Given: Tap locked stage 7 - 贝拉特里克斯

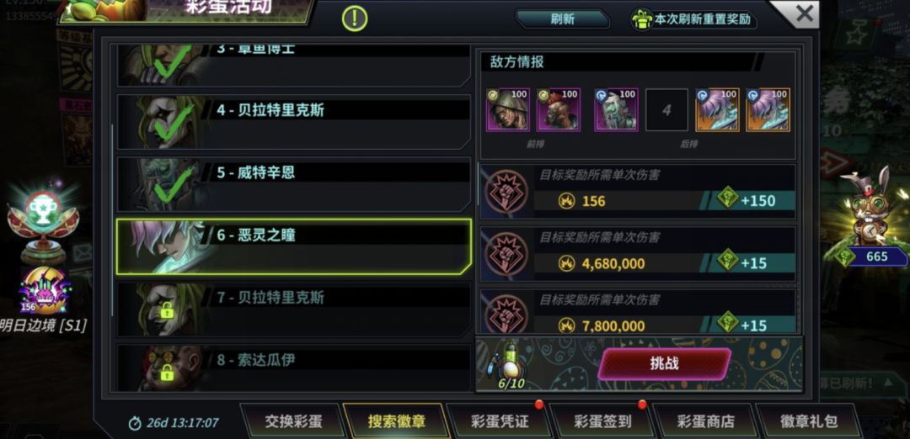Looking at the screenshot, I should click(294, 309).
